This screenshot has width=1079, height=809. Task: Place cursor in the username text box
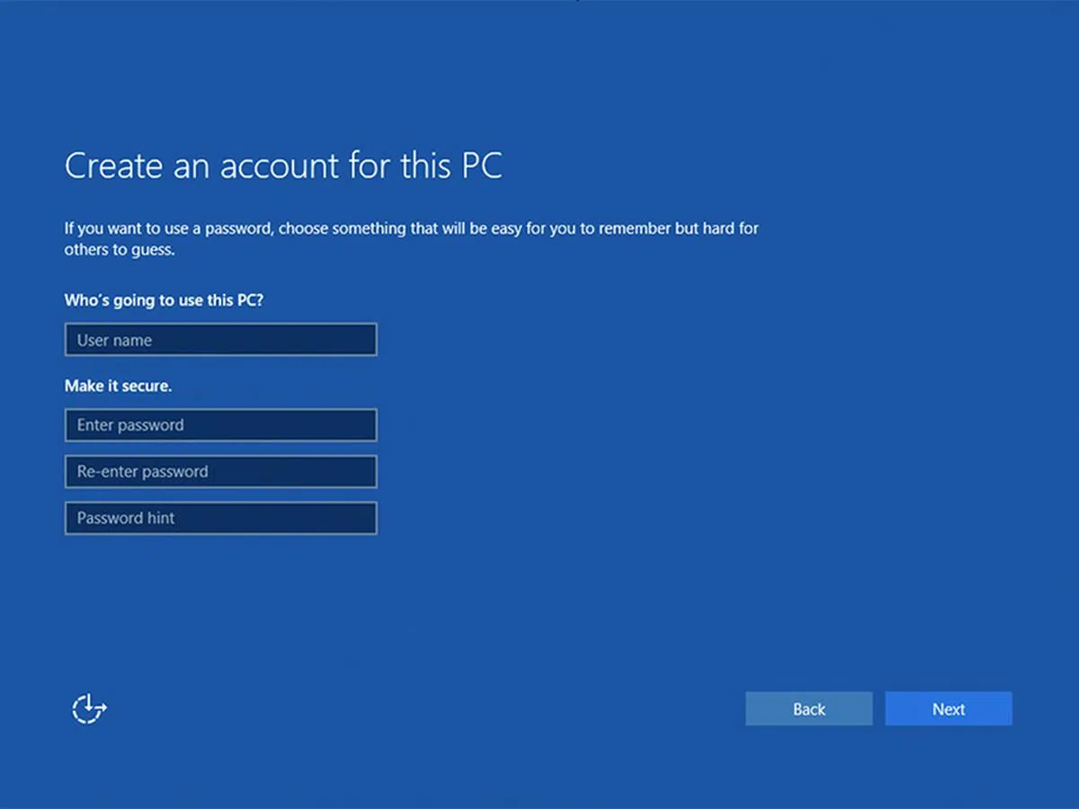(220, 340)
